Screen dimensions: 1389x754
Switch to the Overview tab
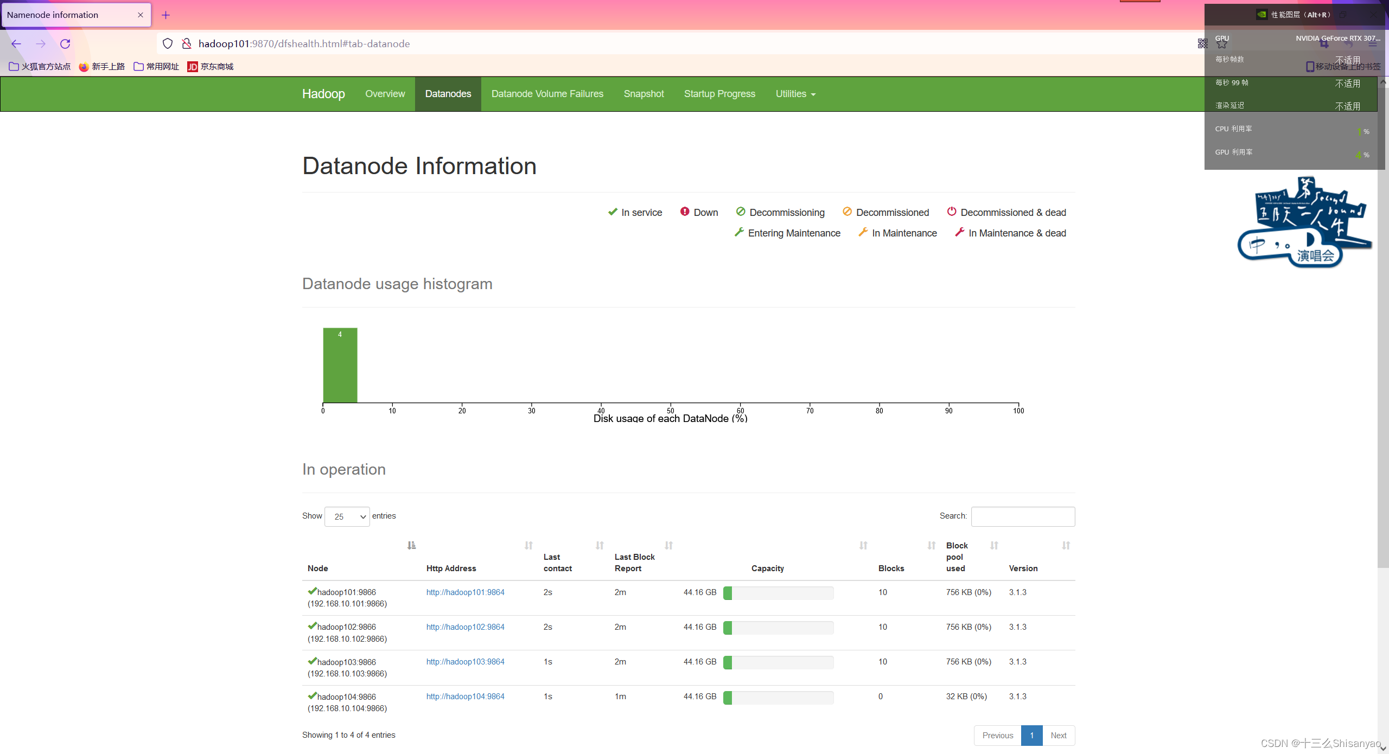coord(384,93)
